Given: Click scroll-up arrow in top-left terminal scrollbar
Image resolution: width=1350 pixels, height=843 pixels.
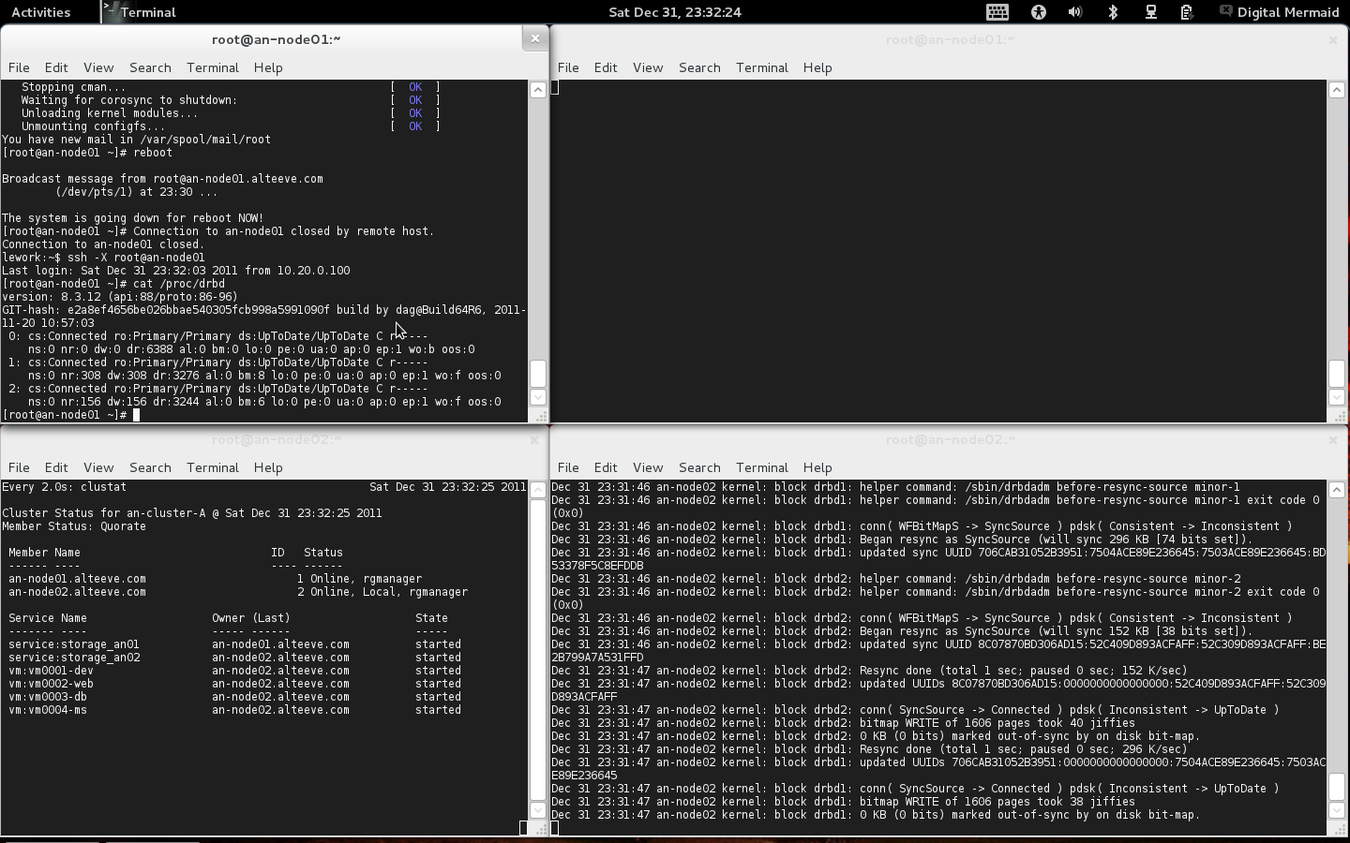Looking at the screenshot, I should (538, 90).
